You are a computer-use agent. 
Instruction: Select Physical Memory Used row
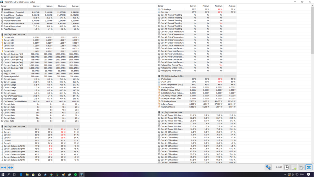click(x=40, y=21)
